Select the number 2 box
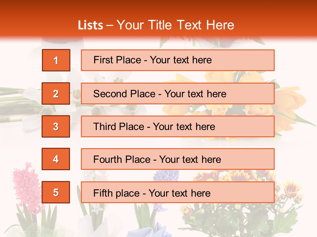 pyautogui.click(x=56, y=93)
